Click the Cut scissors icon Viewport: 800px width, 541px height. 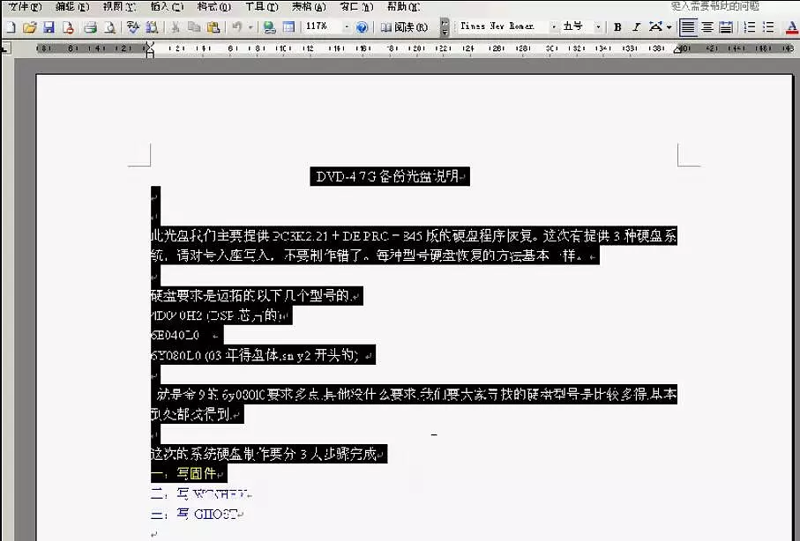coord(176,27)
